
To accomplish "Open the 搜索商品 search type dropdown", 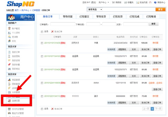I will click(95, 10).
